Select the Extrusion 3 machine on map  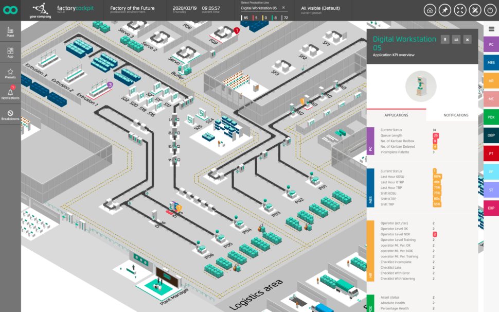click(x=48, y=60)
